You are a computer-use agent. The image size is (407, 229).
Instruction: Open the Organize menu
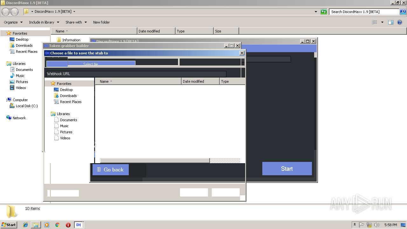(x=13, y=22)
